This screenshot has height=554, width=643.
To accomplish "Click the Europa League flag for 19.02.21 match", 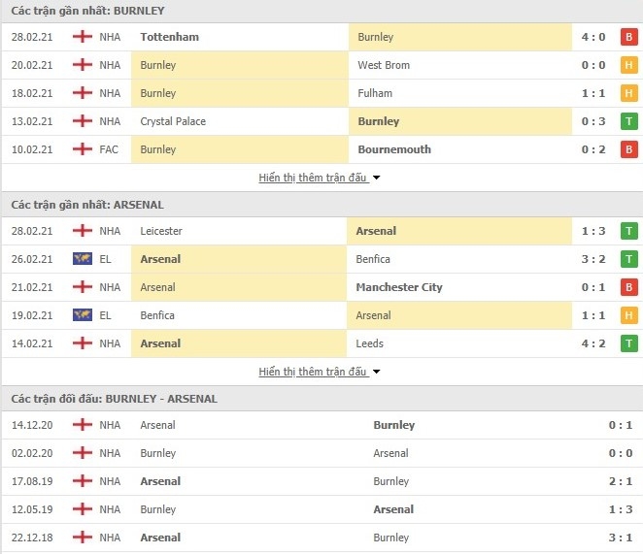I will (x=83, y=315).
